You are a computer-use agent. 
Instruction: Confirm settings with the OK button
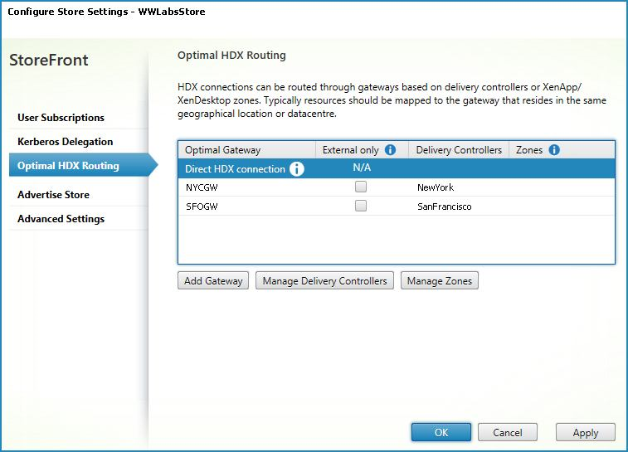pos(441,432)
